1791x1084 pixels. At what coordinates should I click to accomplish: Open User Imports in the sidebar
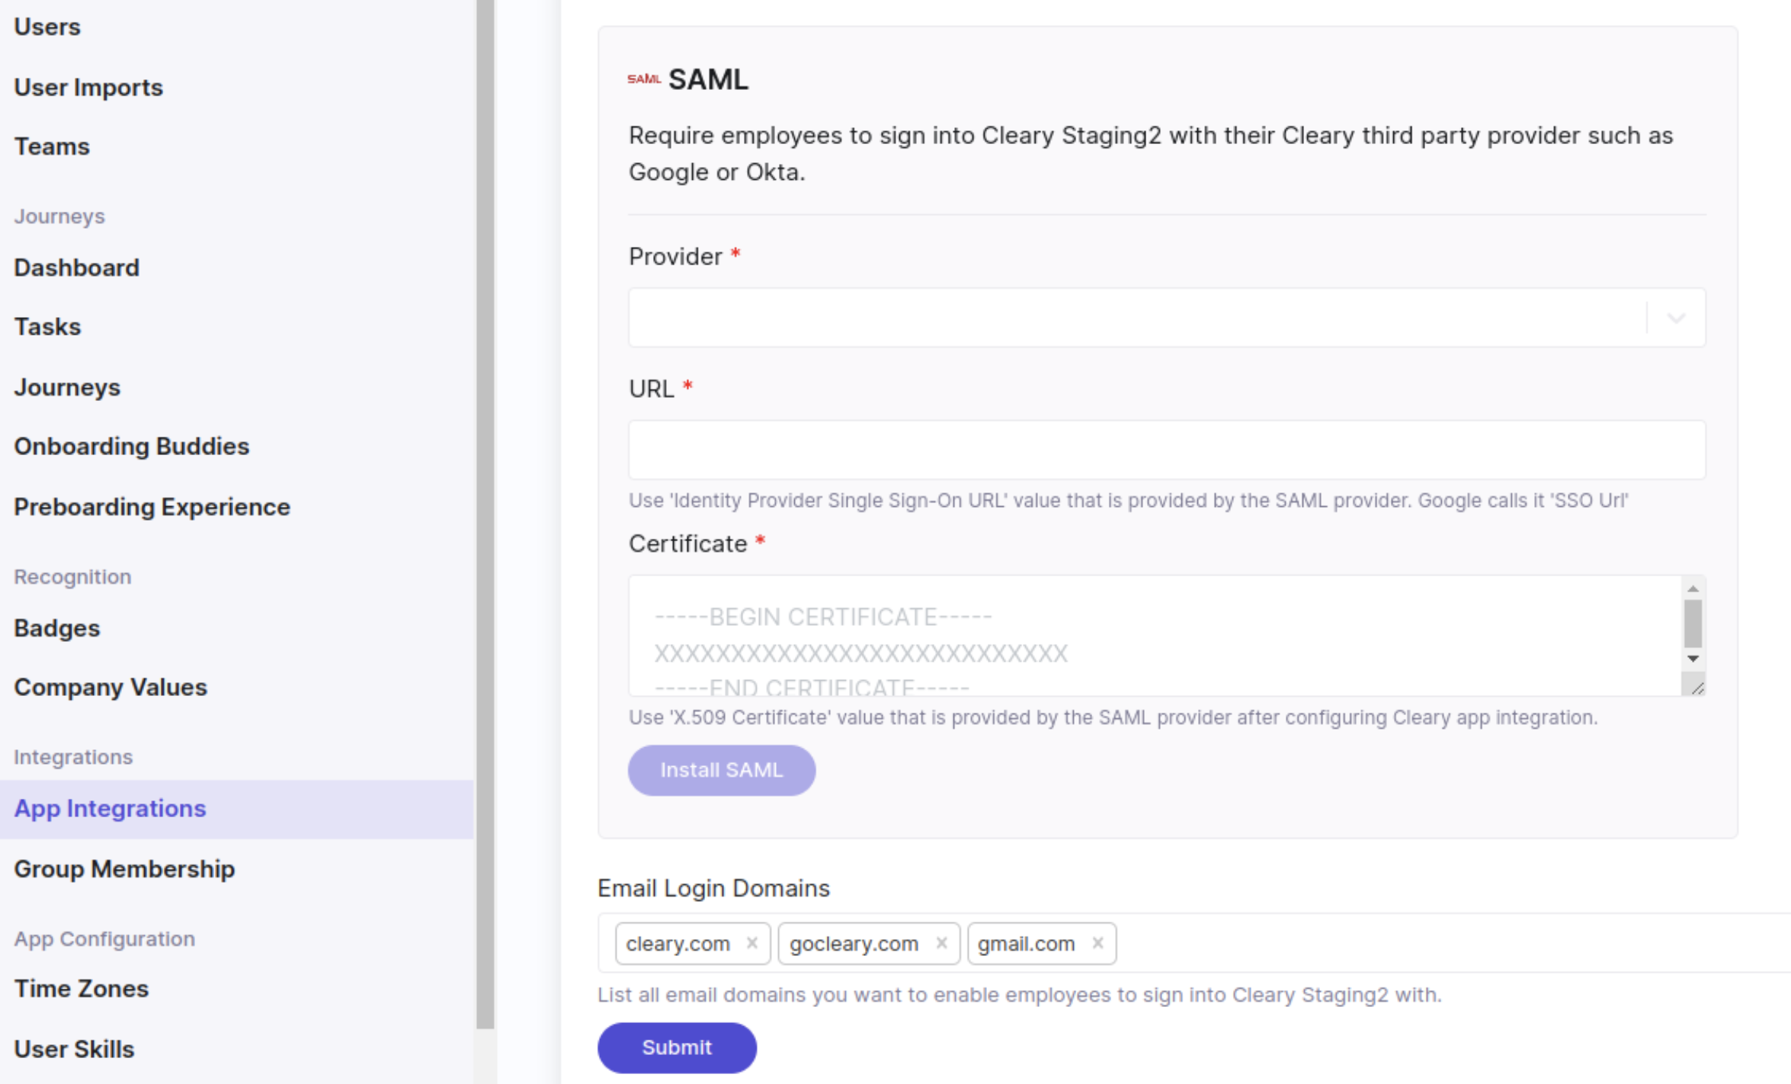tap(88, 87)
